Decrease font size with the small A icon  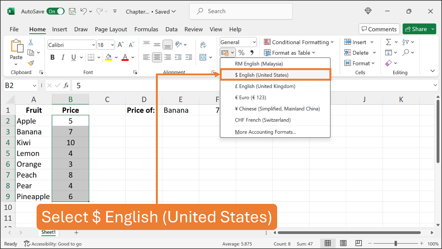click(131, 45)
